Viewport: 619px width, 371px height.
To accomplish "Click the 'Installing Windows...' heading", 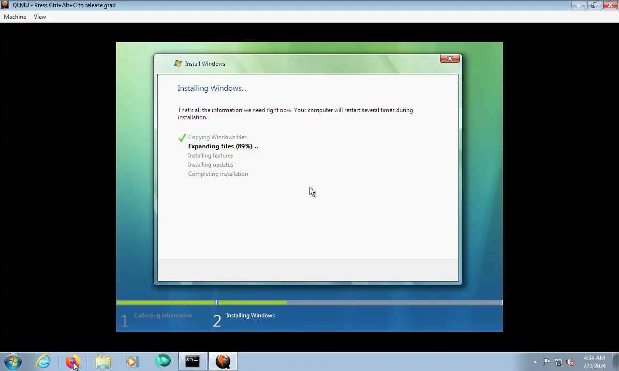I will click(x=212, y=88).
